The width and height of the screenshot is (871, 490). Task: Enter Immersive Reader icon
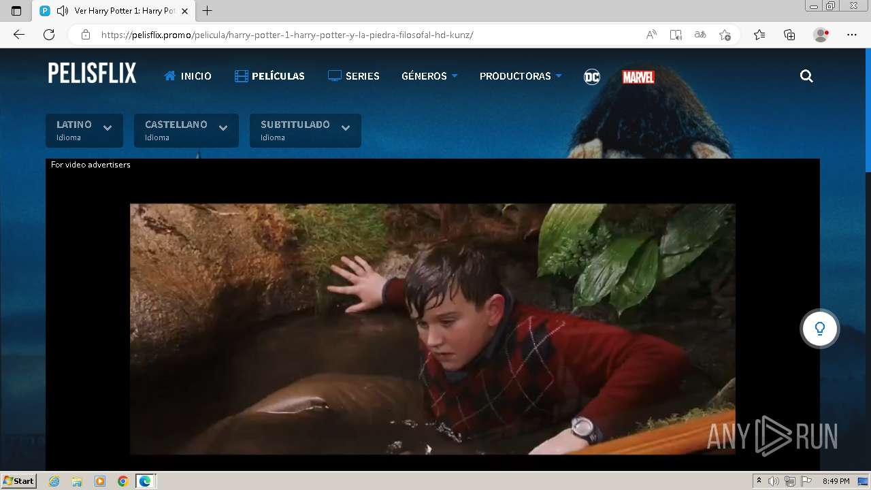pos(676,35)
